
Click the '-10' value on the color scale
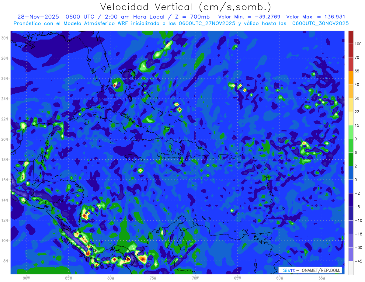pyautogui.click(x=358, y=220)
